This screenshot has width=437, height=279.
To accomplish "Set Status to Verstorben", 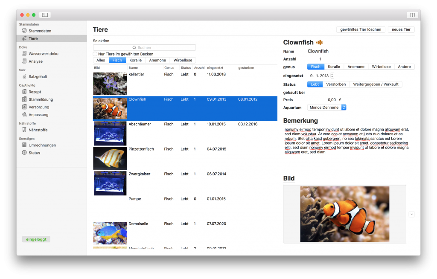I will [x=336, y=84].
